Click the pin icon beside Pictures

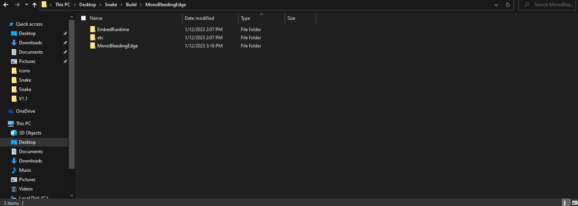pos(65,61)
